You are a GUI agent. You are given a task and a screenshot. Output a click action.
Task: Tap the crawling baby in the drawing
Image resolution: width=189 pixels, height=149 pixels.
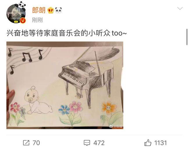pos(38,101)
